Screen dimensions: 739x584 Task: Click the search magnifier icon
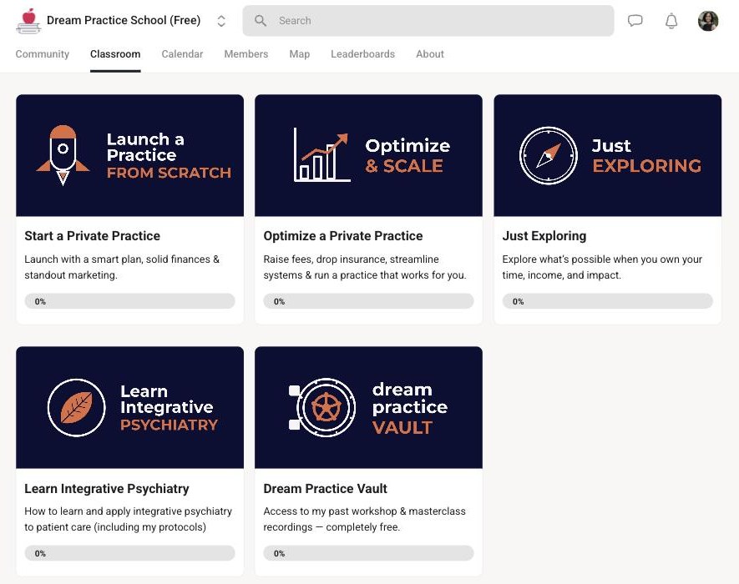coord(261,21)
